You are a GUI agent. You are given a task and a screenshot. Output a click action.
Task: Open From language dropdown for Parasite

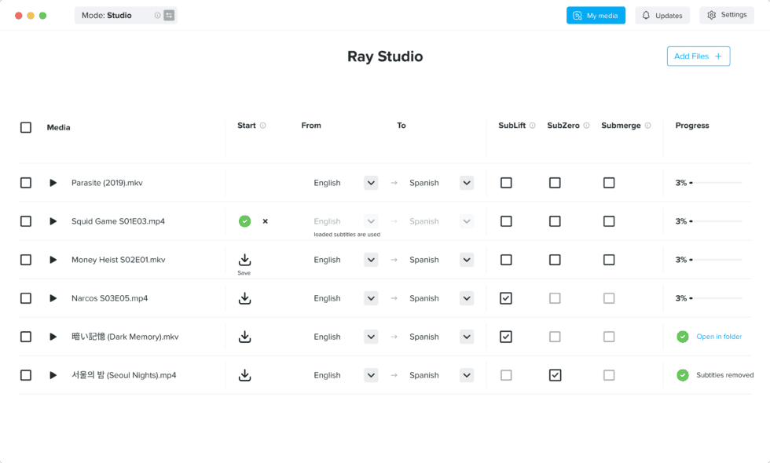pos(371,183)
